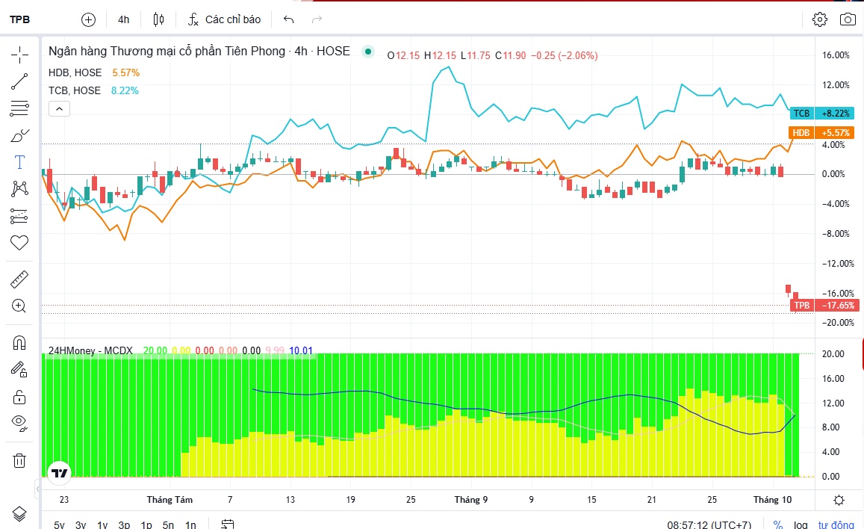Collapse the indicator legend with chevron

tap(60, 108)
